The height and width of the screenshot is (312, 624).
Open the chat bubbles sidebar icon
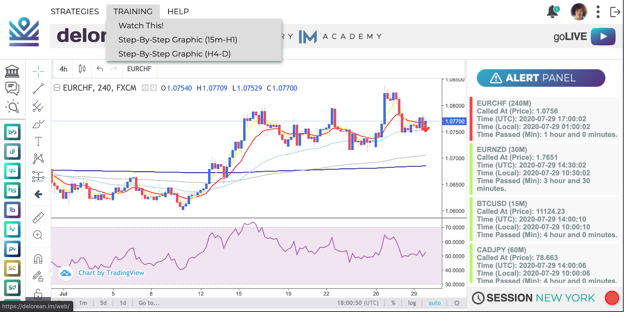(12, 88)
